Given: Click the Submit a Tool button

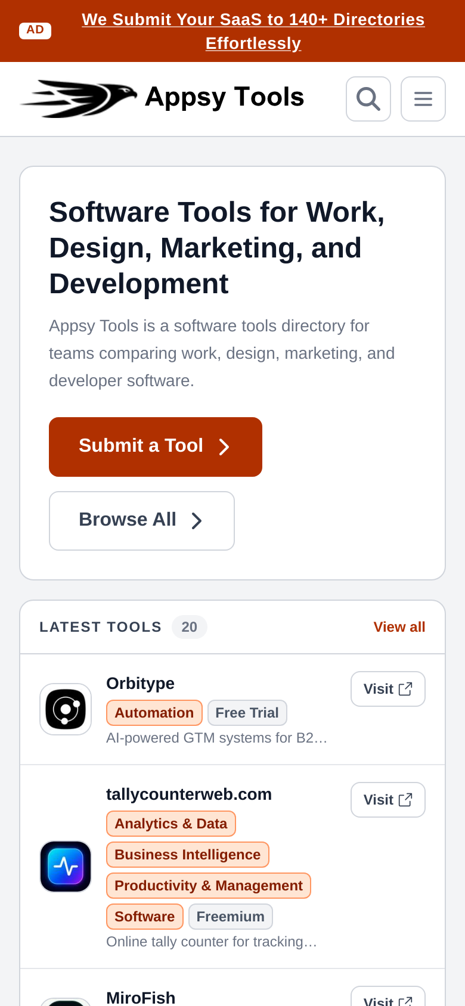Looking at the screenshot, I should coord(156,447).
